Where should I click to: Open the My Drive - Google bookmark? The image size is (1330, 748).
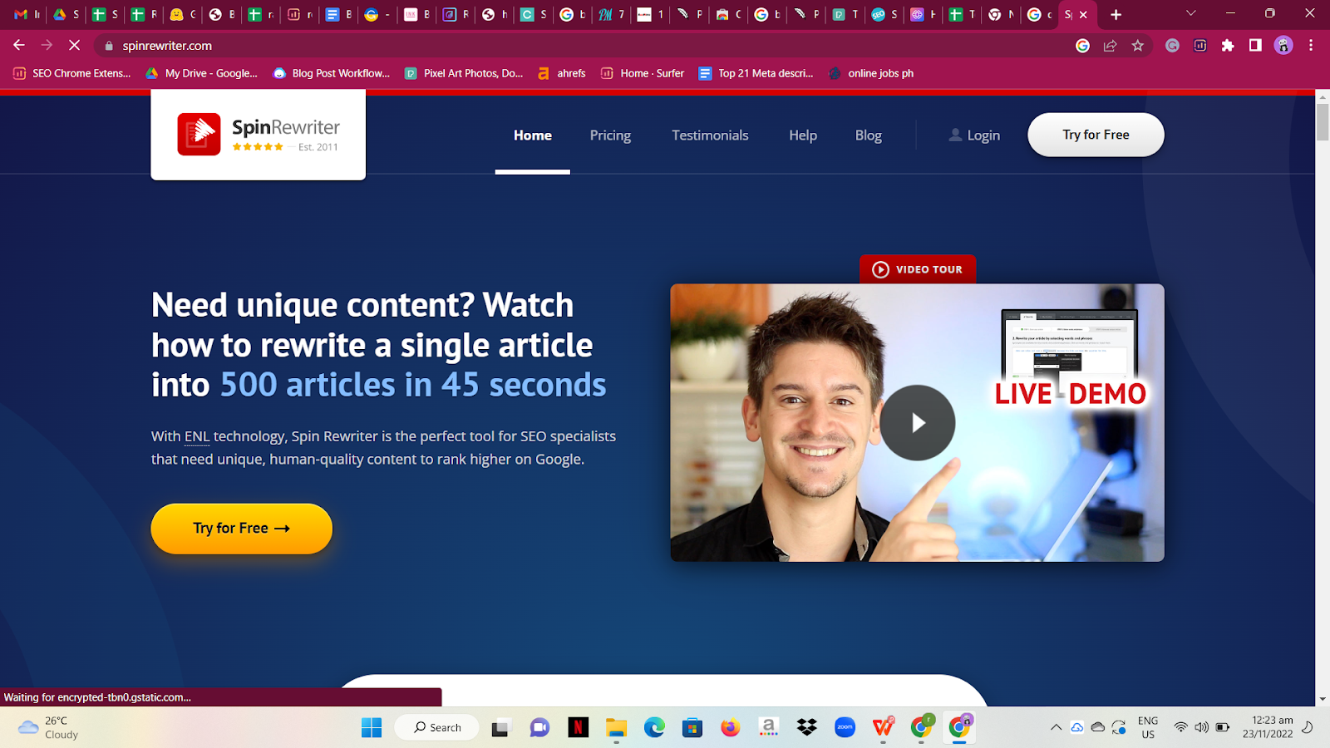click(202, 73)
